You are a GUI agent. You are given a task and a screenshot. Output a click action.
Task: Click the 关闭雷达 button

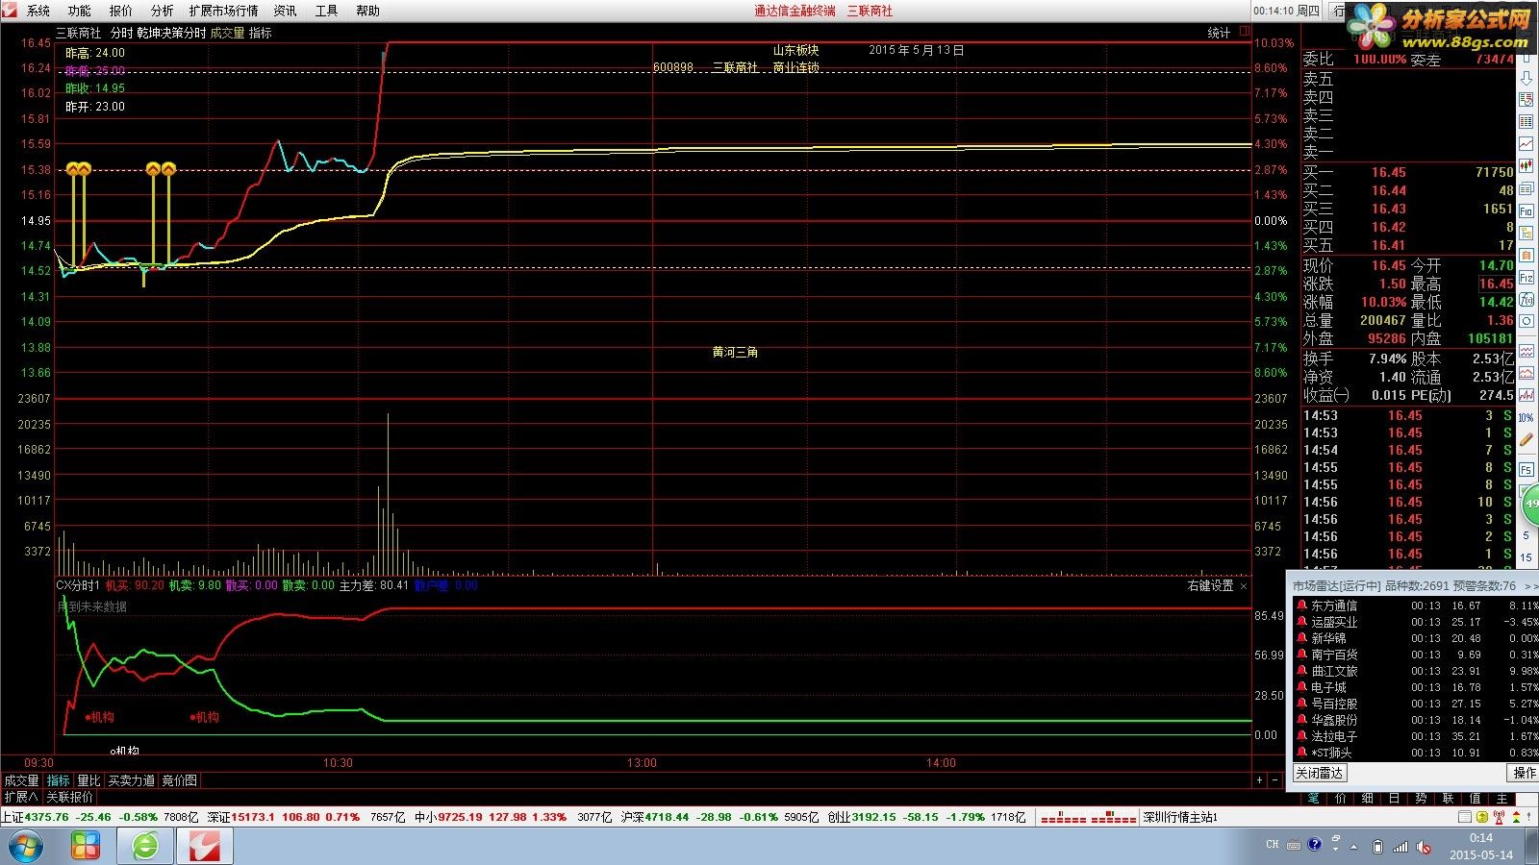tap(1319, 773)
